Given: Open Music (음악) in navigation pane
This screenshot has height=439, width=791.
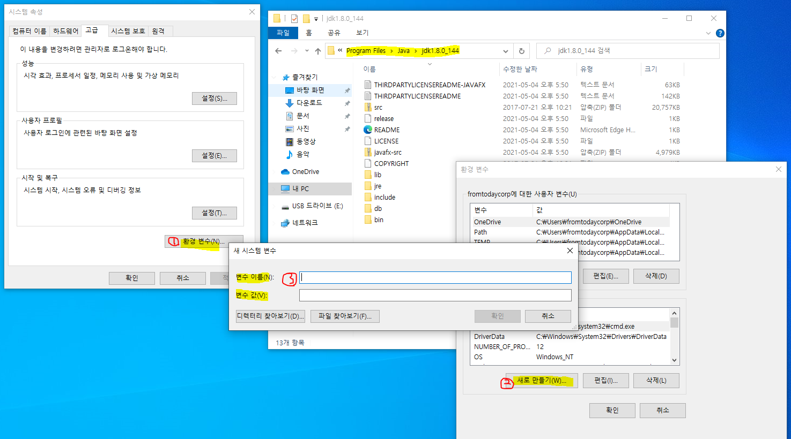Looking at the screenshot, I should (x=303, y=154).
